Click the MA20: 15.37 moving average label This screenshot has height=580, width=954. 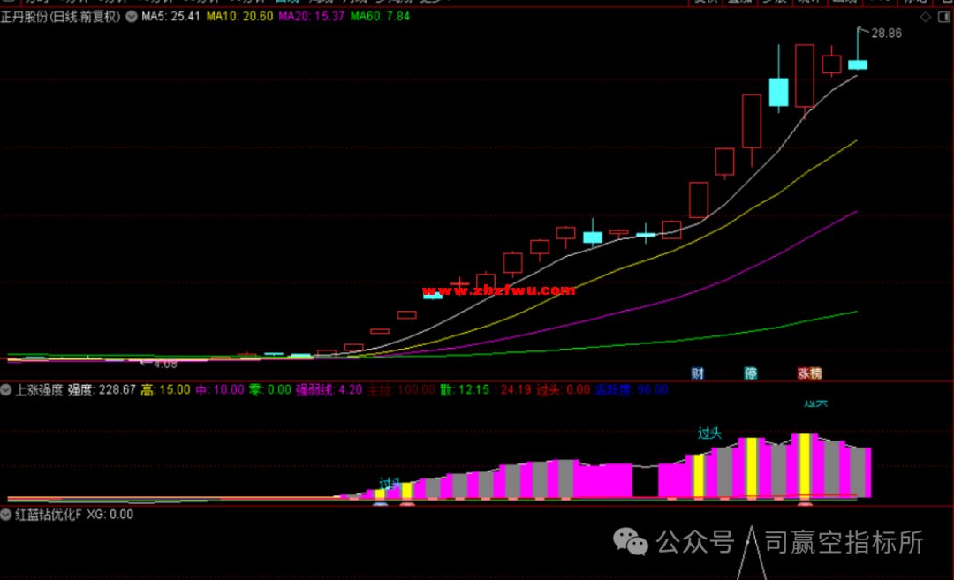coord(312,17)
